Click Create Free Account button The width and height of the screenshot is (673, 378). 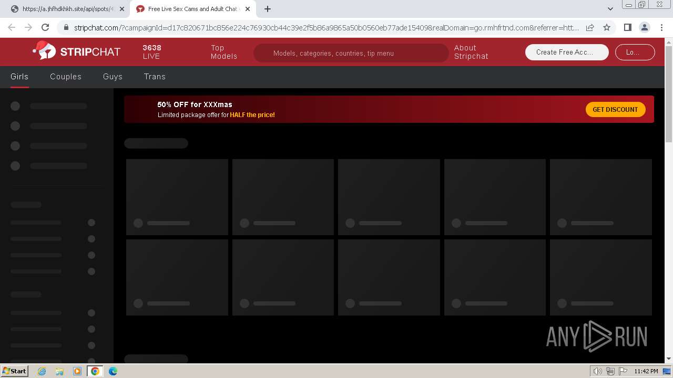coord(567,52)
